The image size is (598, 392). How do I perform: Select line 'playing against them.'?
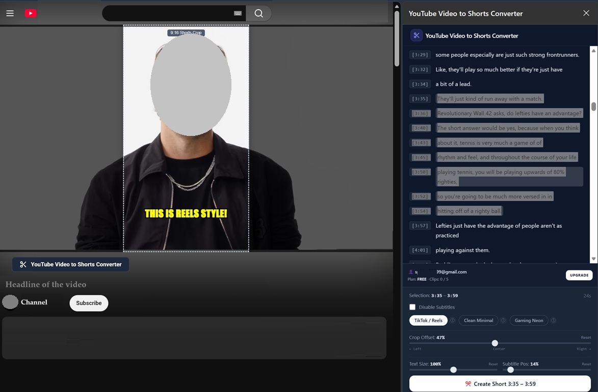coord(462,250)
